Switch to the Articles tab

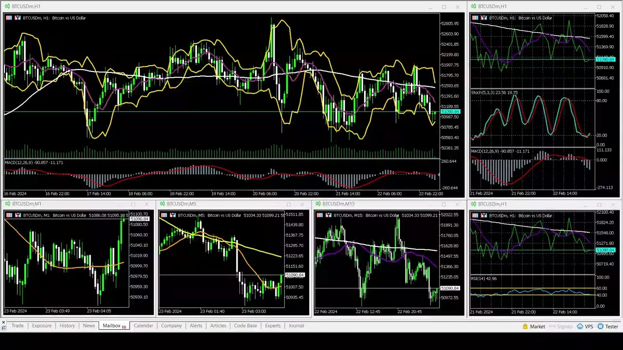click(x=218, y=326)
